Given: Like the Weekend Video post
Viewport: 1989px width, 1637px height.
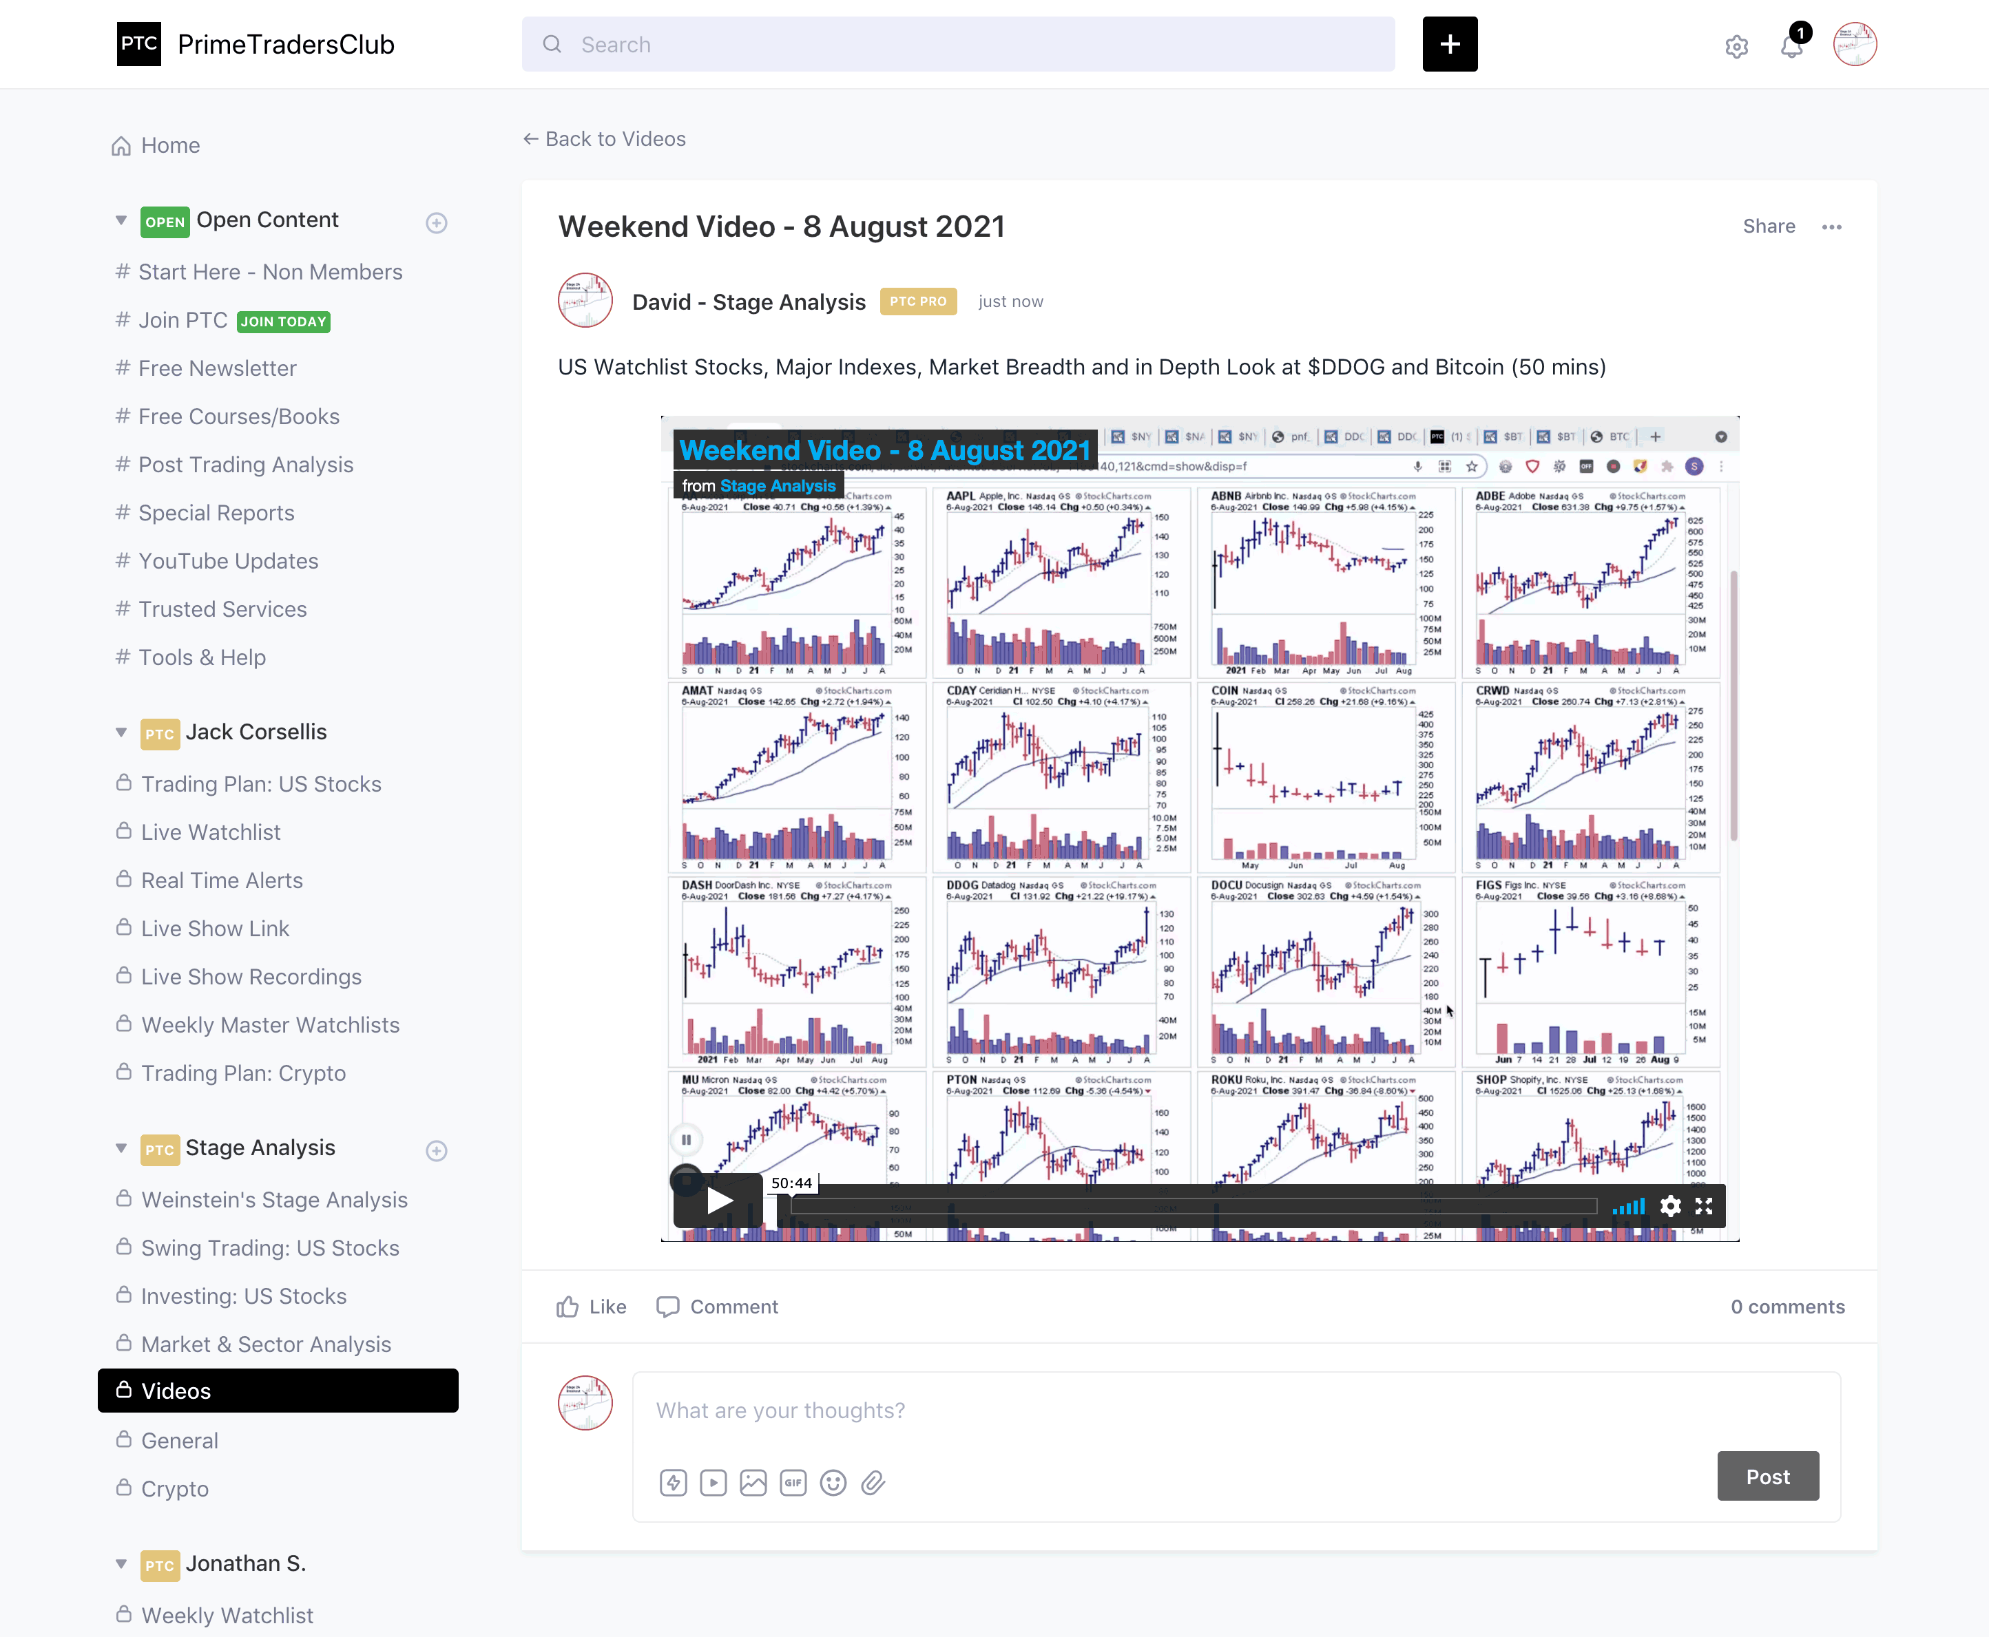Looking at the screenshot, I should (592, 1306).
